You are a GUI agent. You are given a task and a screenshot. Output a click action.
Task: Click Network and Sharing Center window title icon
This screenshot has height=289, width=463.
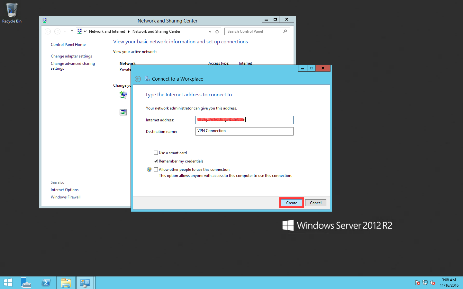44,21
